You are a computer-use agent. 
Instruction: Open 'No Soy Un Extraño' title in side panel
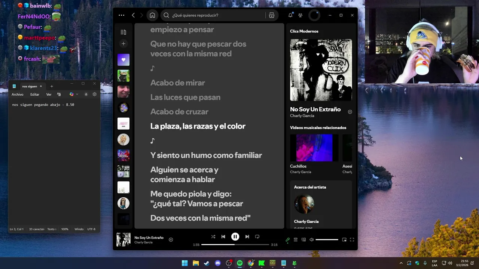pyautogui.click(x=315, y=109)
